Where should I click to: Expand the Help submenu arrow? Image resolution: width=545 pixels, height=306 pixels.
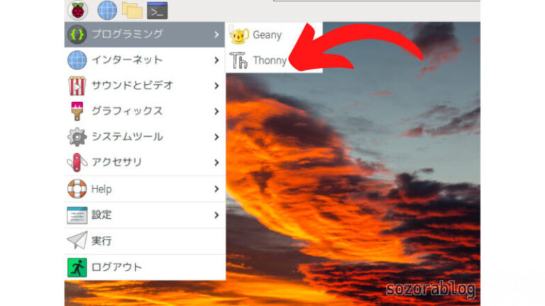[x=216, y=189]
